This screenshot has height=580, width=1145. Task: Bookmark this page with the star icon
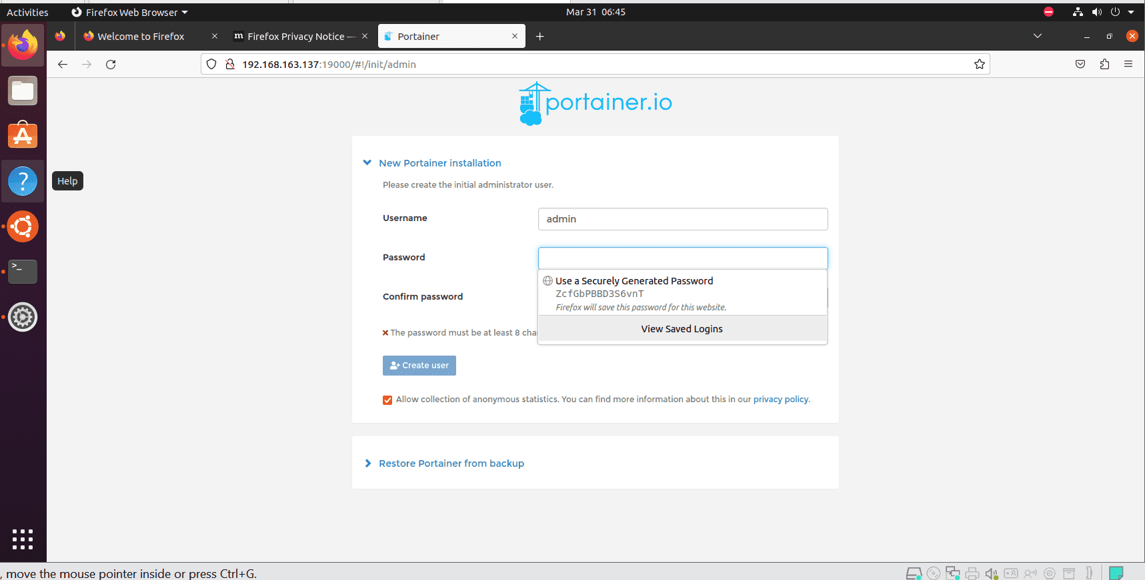[x=979, y=64]
